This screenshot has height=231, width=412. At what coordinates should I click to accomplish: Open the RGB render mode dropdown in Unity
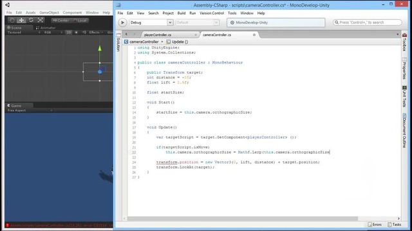click(53, 33)
